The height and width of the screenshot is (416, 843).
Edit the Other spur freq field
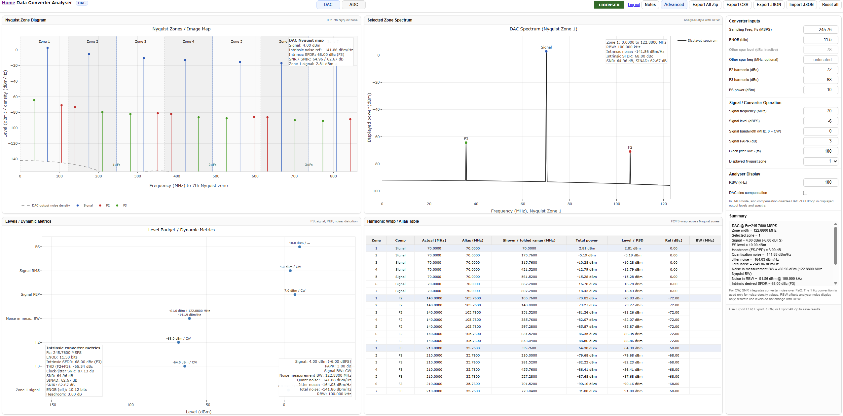point(821,60)
